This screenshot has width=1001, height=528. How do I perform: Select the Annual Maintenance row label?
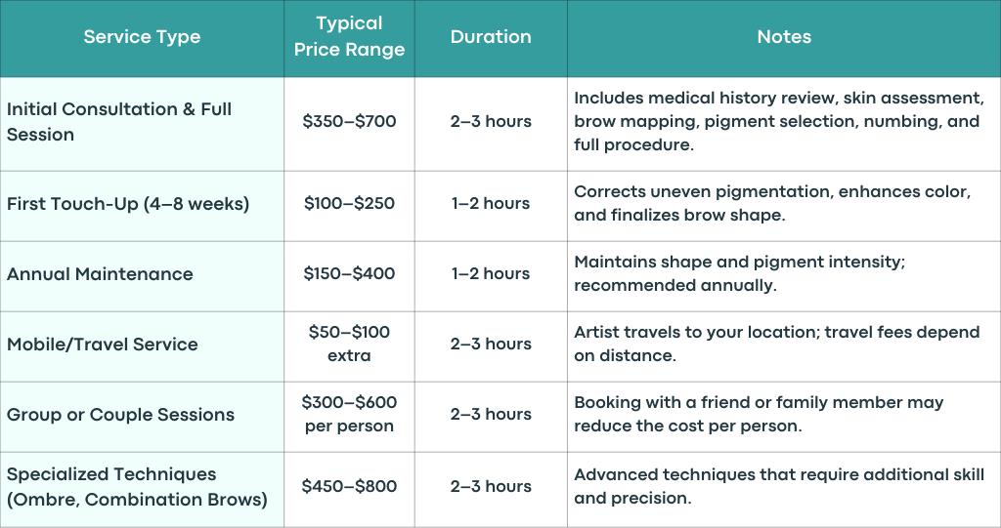pyautogui.click(x=100, y=274)
